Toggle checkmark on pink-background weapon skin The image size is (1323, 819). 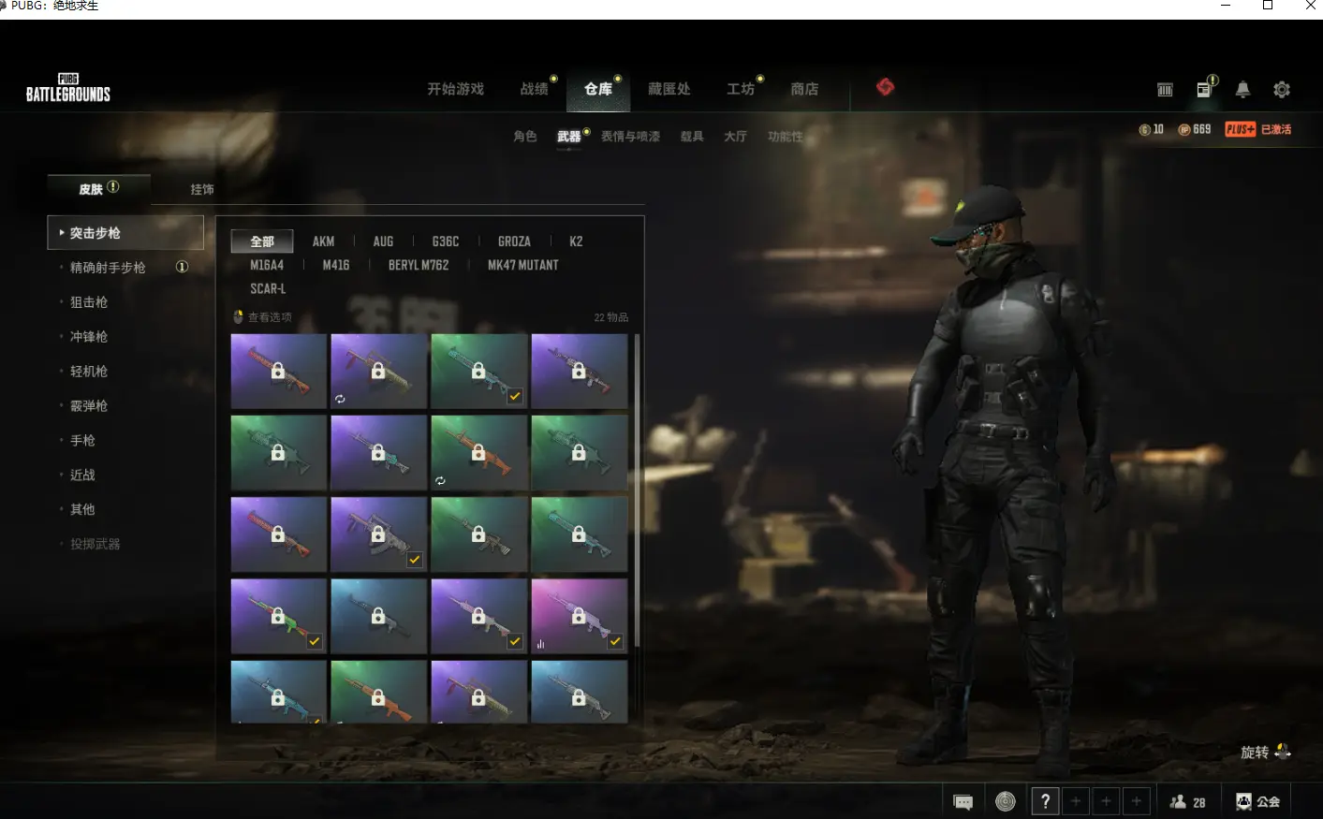pyautogui.click(x=615, y=642)
